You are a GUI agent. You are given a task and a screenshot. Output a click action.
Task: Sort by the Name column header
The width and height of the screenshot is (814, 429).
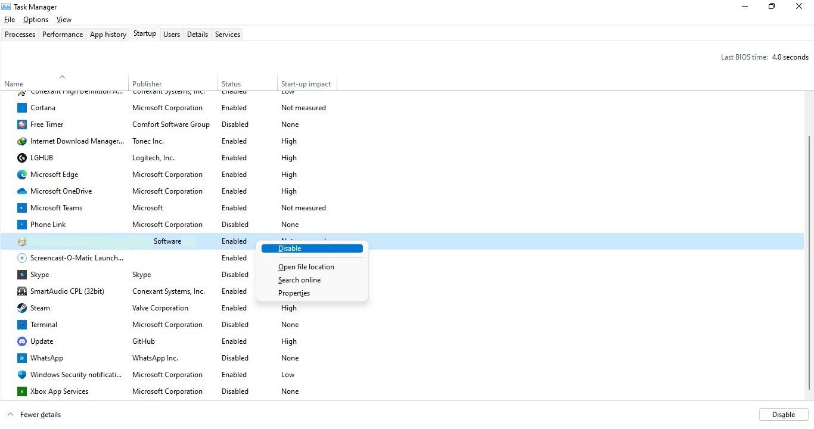point(64,82)
